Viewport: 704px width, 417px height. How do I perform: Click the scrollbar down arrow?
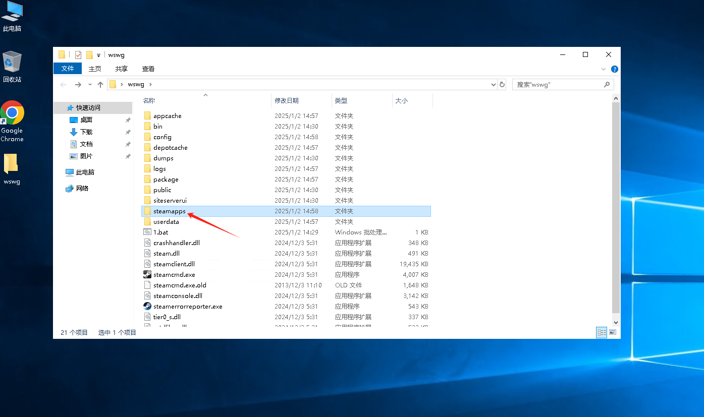[616, 322]
